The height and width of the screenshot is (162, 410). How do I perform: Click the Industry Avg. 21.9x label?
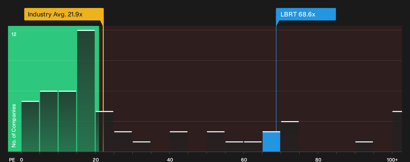pyautogui.click(x=64, y=14)
